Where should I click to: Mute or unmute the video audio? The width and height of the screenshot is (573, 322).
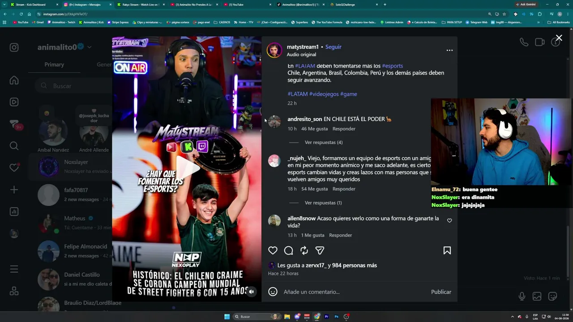coord(252,292)
